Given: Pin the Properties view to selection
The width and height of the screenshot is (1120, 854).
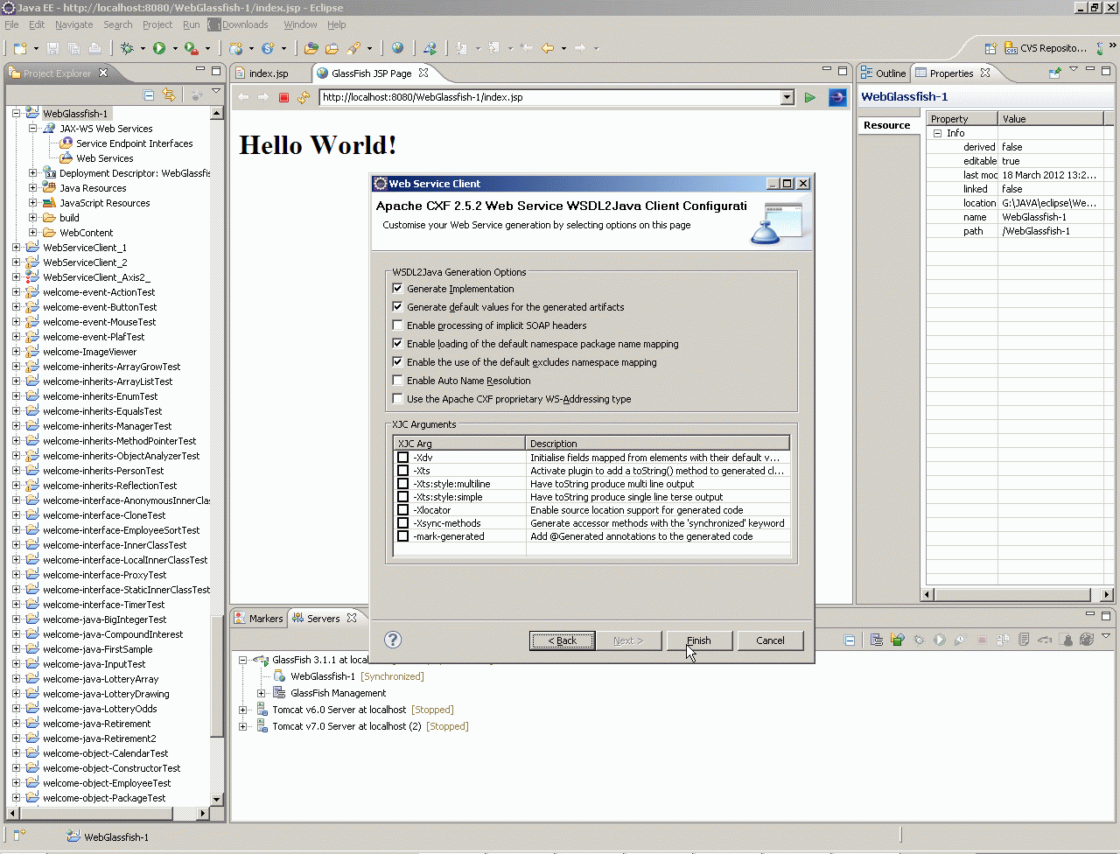Looking at the screenshot, I should point(1055,73).
